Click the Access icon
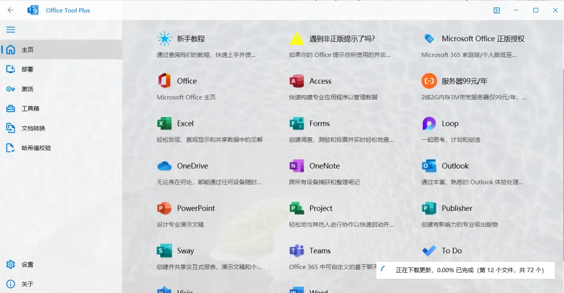This screenshot has width=564, height=293. point(297,81)
